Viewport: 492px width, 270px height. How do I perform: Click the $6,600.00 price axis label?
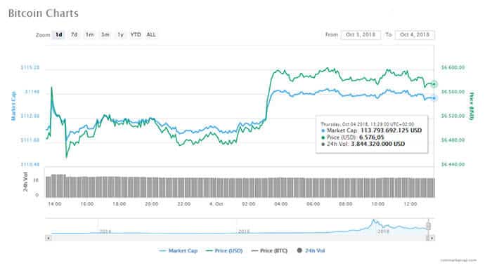pos(453,67)
